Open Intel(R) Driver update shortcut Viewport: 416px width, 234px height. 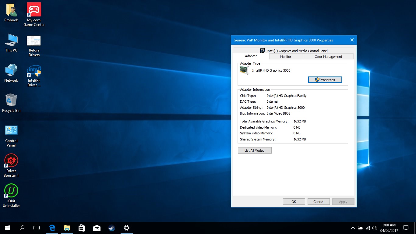point(34,76)
